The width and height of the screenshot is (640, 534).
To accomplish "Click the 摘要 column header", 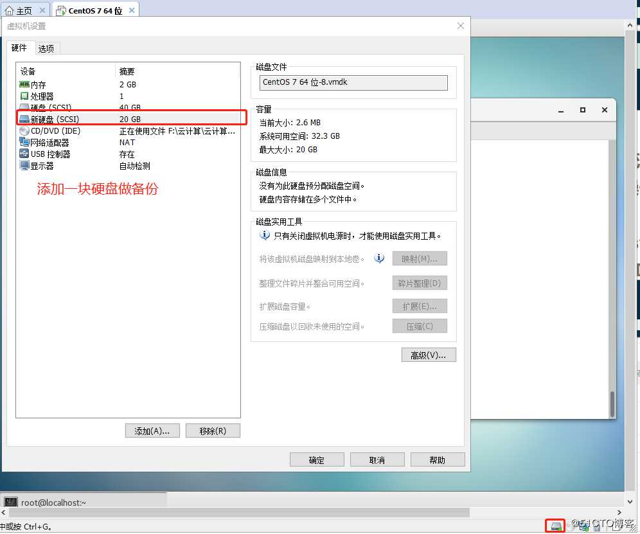I will 177,71.
